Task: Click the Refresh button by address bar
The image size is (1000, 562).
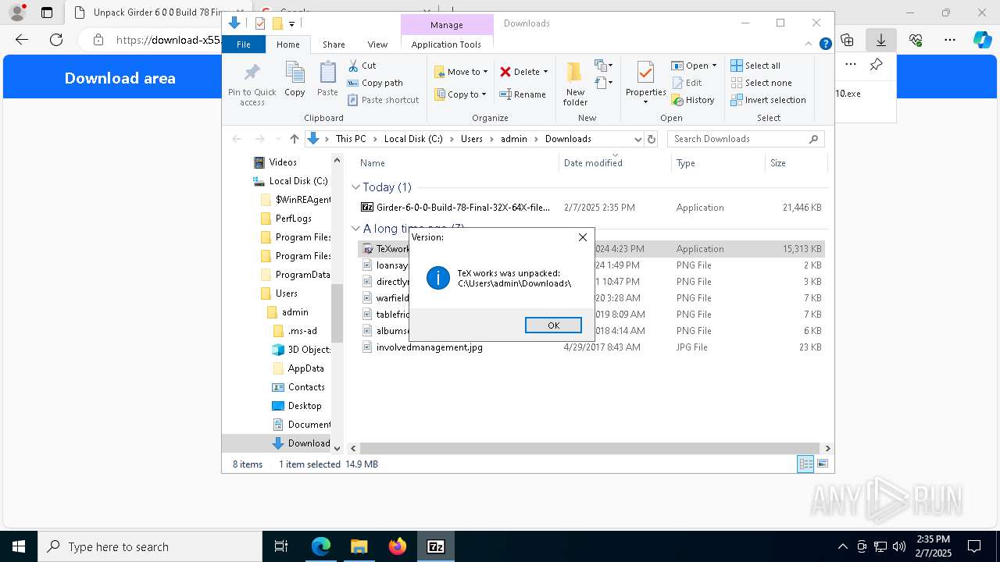Action: [652, 139]
